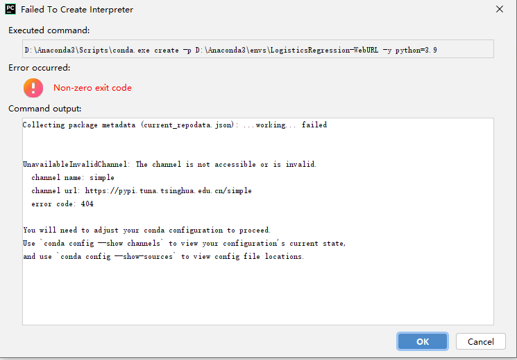Viewport: 517px width, 360px height.
Task: Click the PyCharm logo in title bar
Action: click(x=10, y=10)
